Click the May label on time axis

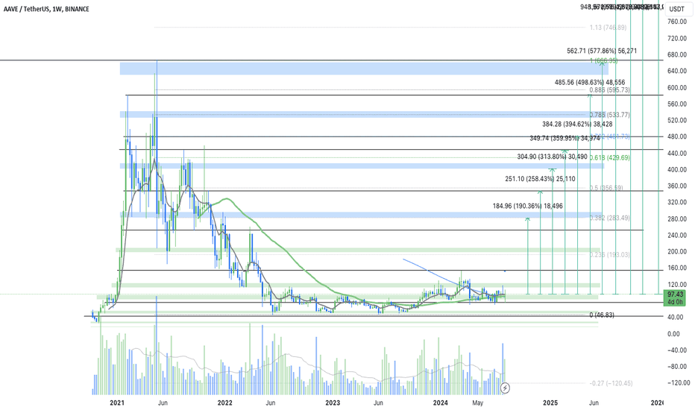(477, 403)
